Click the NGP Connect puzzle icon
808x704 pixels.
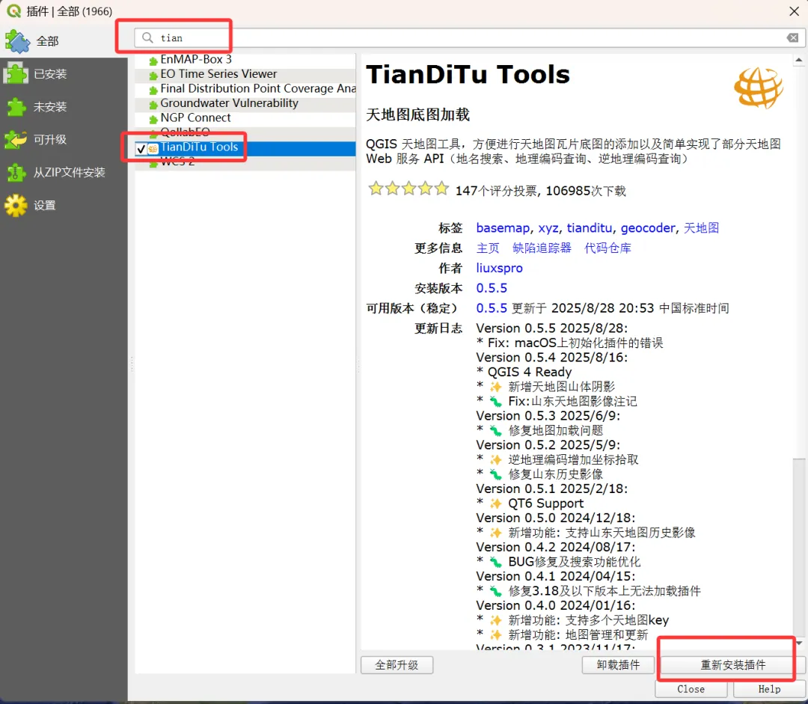[x=153, y=120]
